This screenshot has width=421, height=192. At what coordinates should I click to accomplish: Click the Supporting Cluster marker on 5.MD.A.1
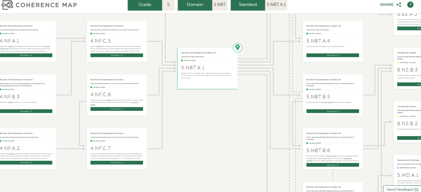point(398,168)
